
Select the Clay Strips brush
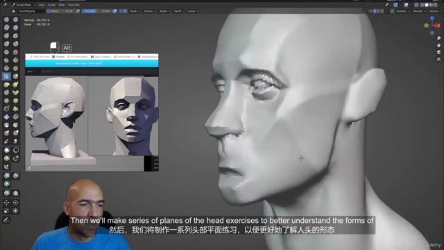point(15,28)
